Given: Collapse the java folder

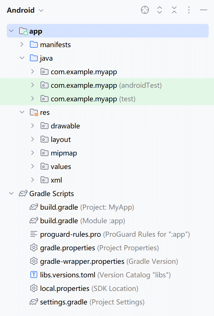Looking at the screenshot, I should pyautogui.click(x=22, y=58).
